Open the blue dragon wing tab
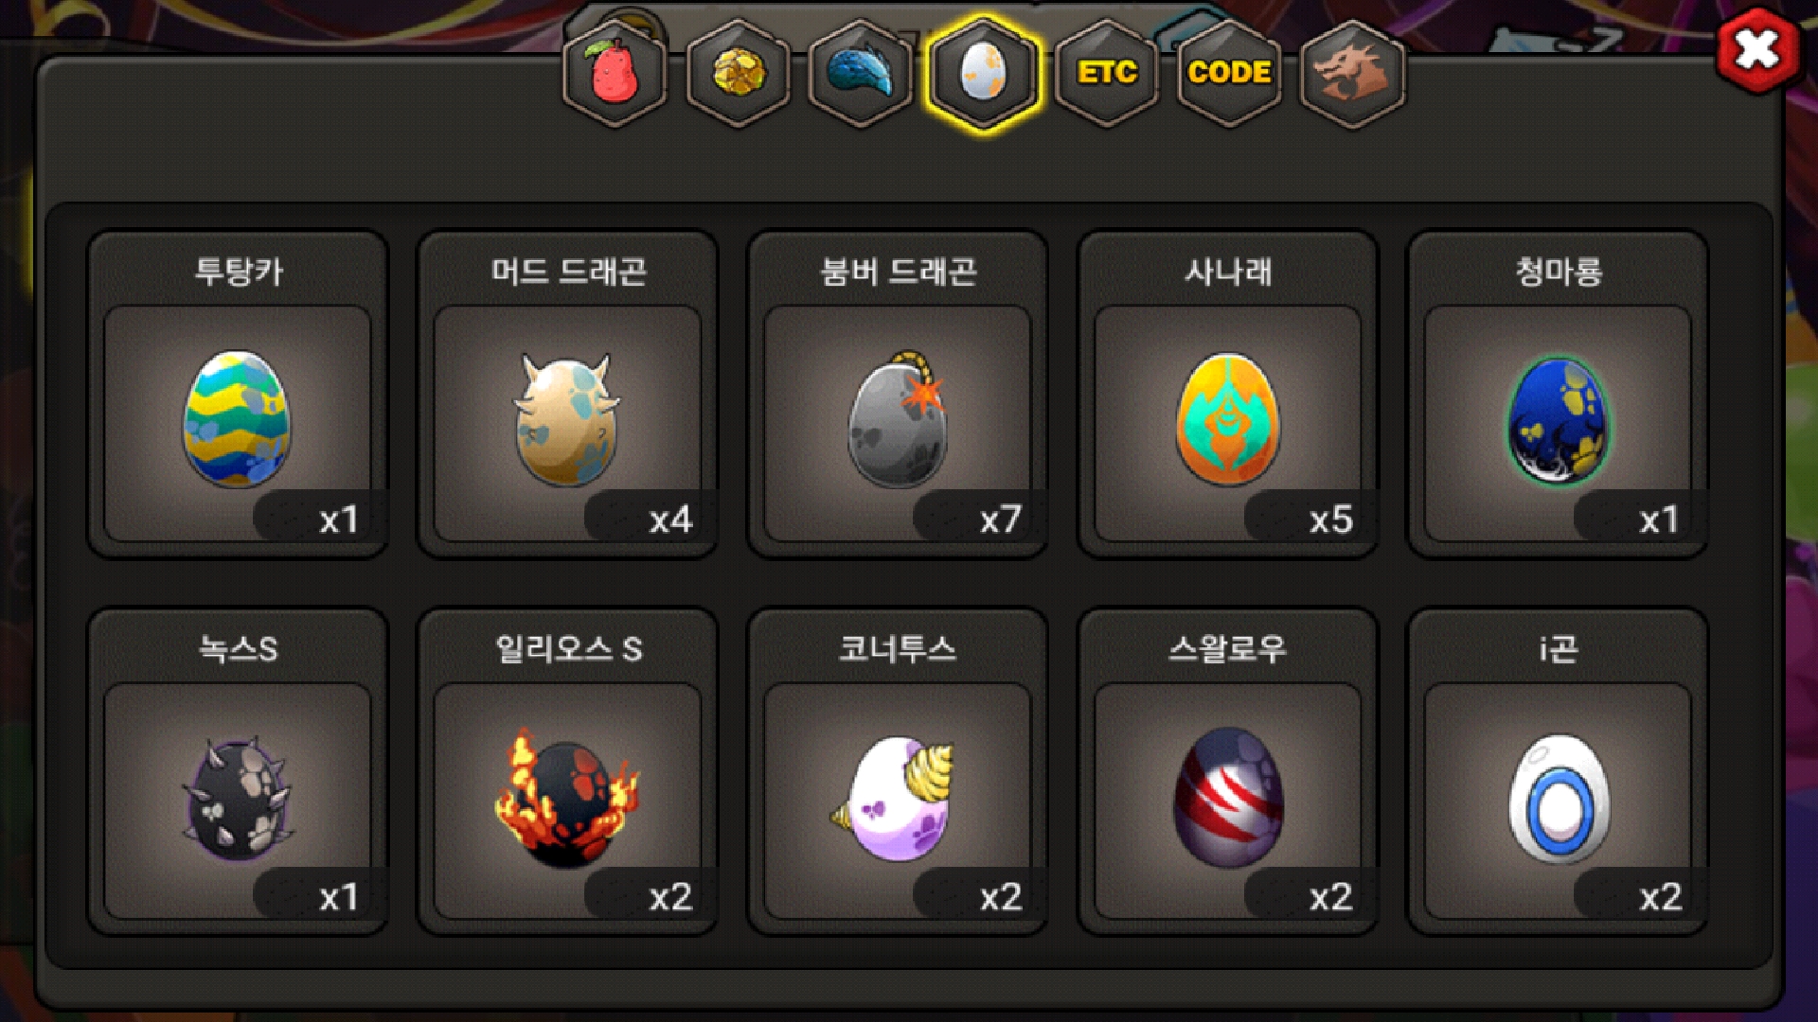Screen dimensions: 1818x1022 tap(860, 73)
